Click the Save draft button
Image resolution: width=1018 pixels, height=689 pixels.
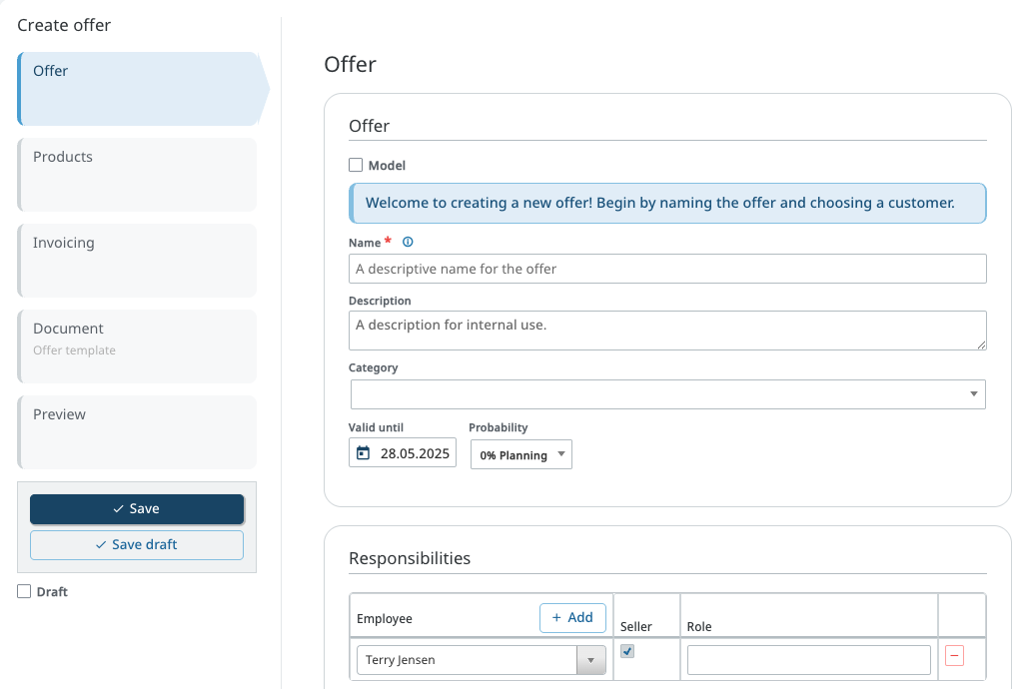(137, 545)
